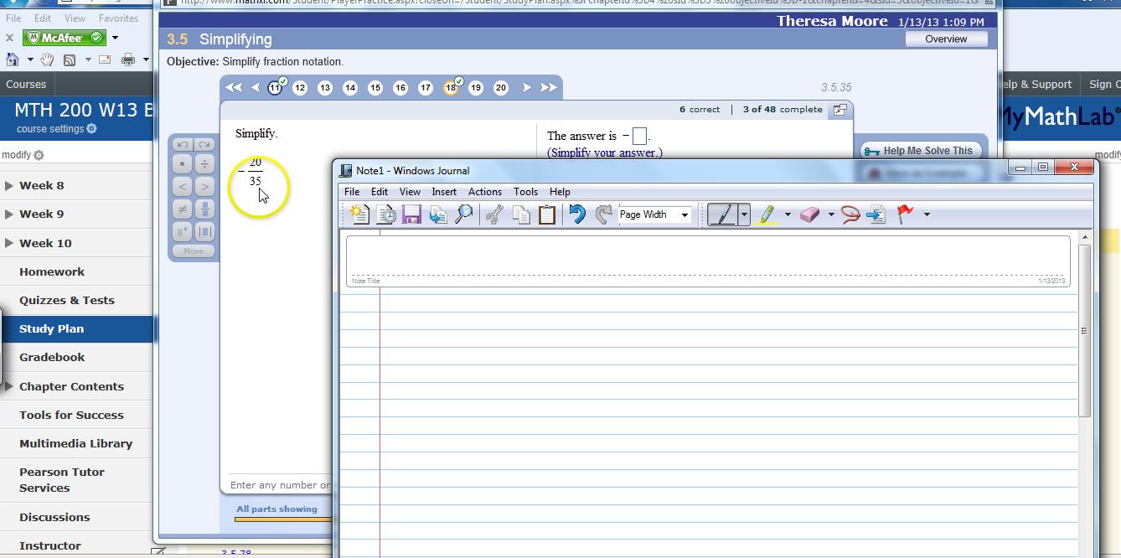Viewport: 1121px width, 558px height.
Task: Click the Save disk icon in Journal
Action: 411,214
